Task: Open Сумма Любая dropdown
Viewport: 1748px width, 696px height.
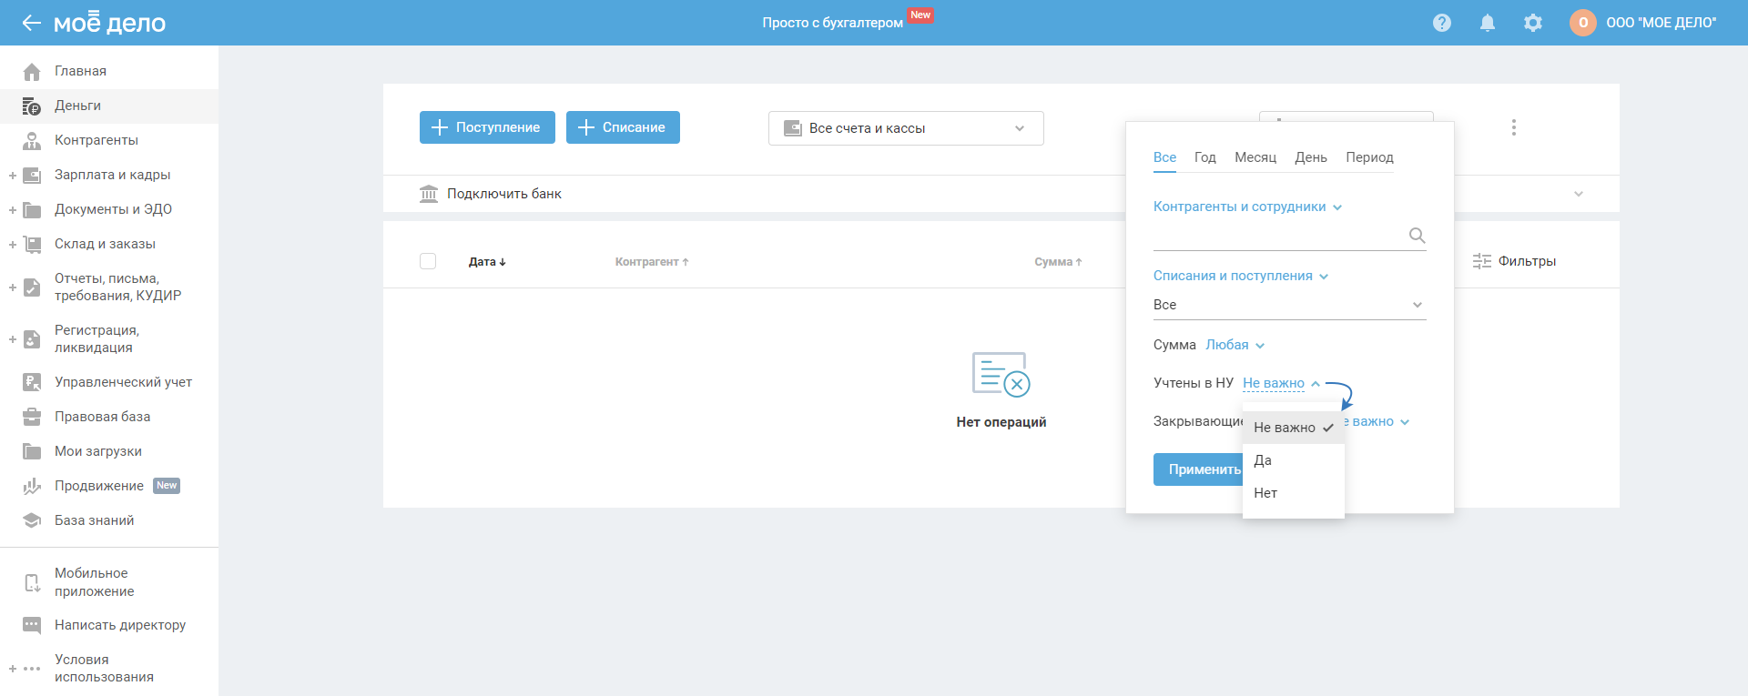Action: [1235, 345]
